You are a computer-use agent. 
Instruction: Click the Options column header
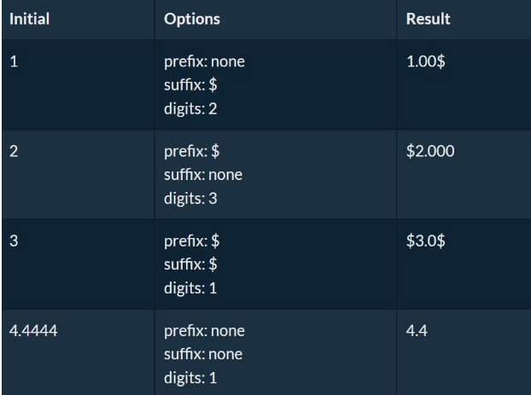click(x=276, y=20)
